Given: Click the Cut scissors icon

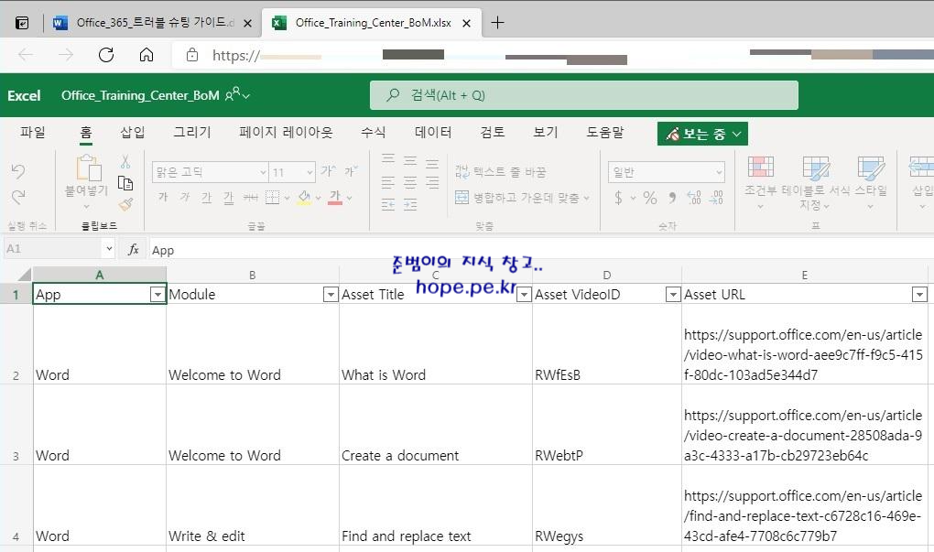Looking at the screenshot, I should pyautogui.click(x=125, y=162).
